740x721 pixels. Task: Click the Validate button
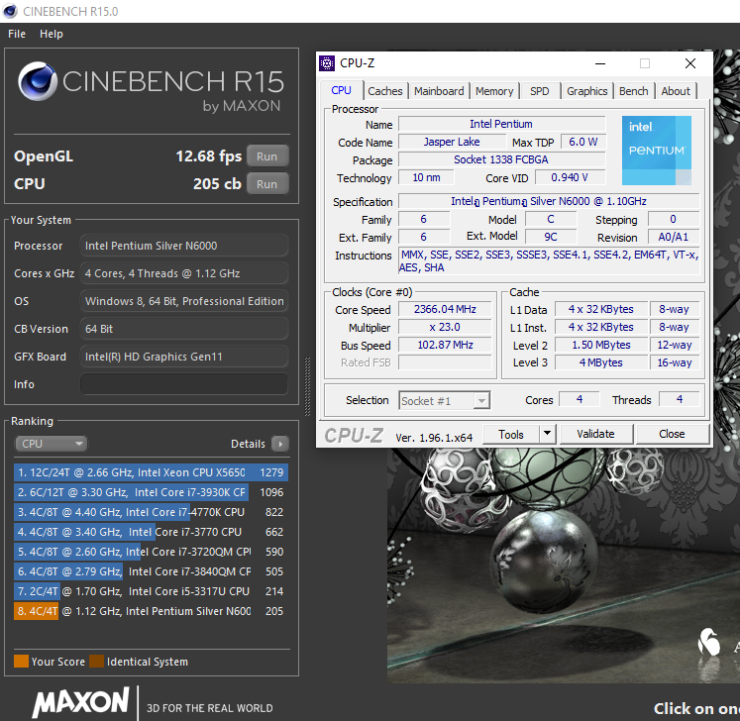tap(596, 434)
